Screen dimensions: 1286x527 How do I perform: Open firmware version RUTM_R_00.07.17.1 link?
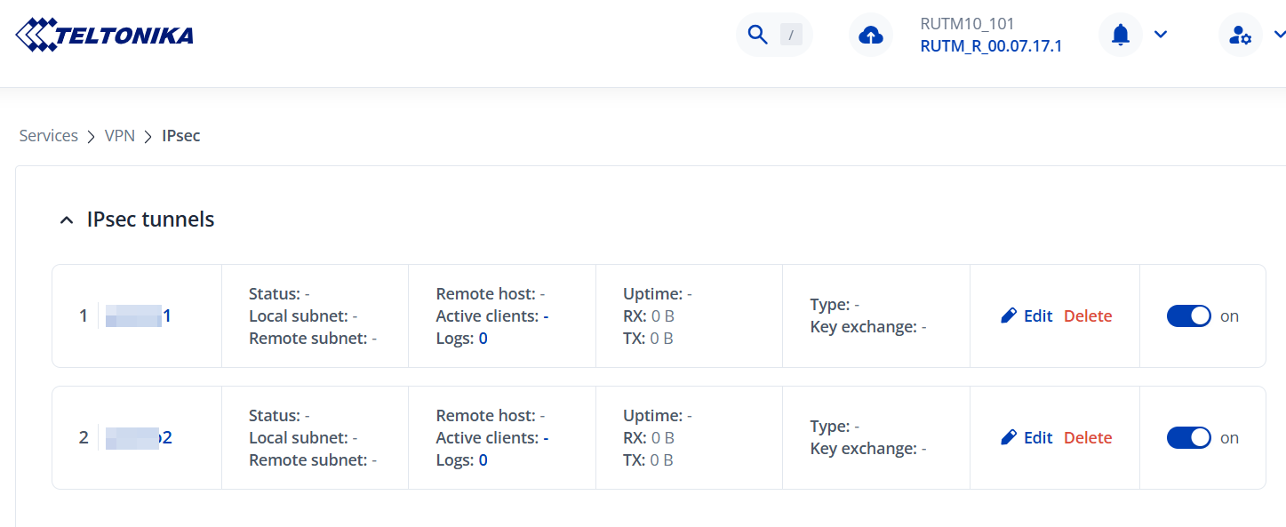(991, 46)
